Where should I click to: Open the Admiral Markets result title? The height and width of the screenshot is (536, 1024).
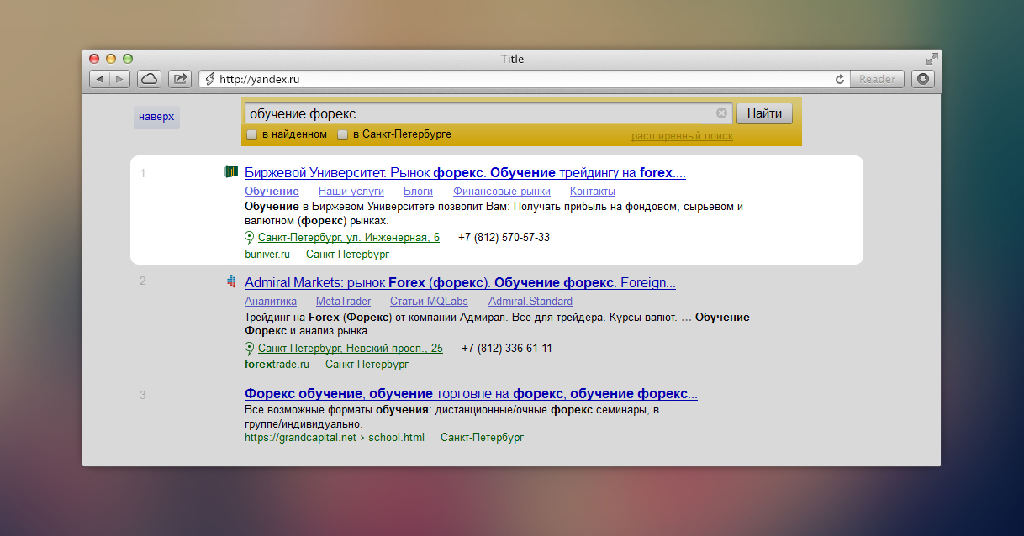tap(460, 284)
